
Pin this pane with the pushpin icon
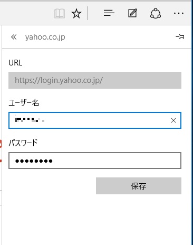[180, 37]
